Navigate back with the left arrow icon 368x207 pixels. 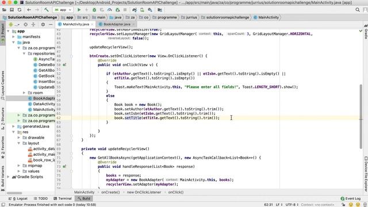pyautogui.click(x=29, y=10)
